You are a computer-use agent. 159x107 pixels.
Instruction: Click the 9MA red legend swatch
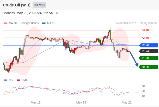[x=18, y=80]
